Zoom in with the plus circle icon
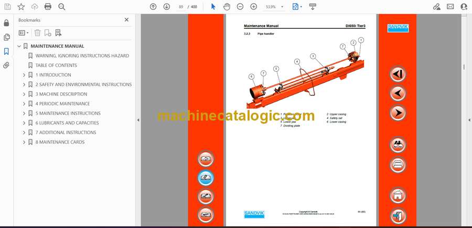 click(254, 7)
